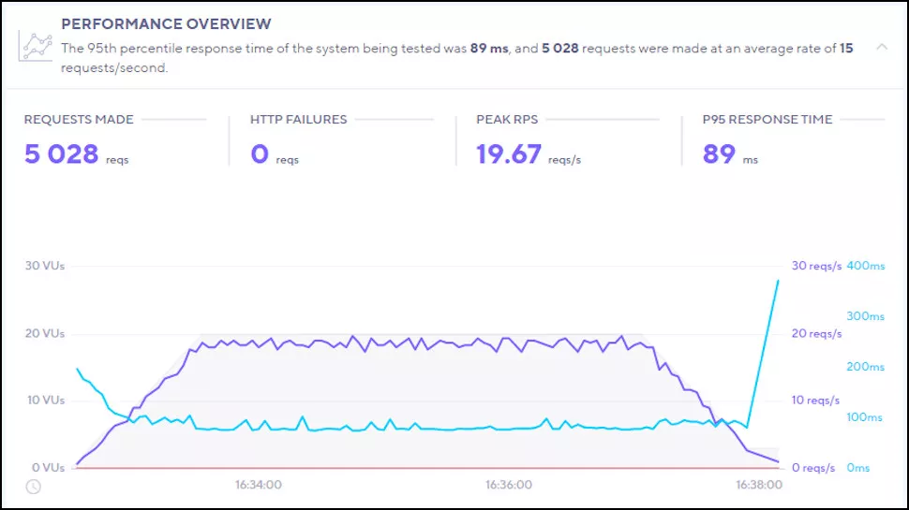
Task: Click the 30 VUs axis label
Action: (x=45, y=266)
